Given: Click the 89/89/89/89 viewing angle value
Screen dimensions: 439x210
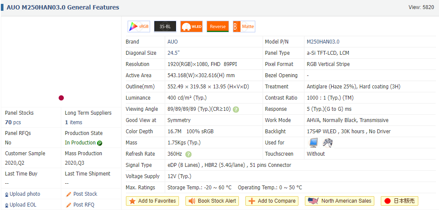Looking at the screenshot, I should pyautogui.click(x=199, y=109).
